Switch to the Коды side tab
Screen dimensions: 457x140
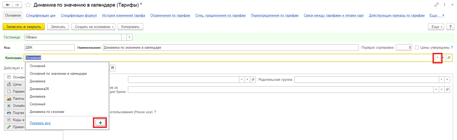click(x=15, y=120)
